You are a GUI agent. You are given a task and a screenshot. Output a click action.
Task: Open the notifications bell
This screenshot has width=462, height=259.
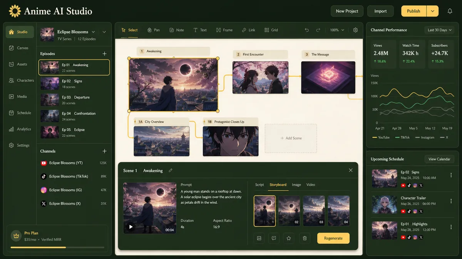tap(450, 11)
